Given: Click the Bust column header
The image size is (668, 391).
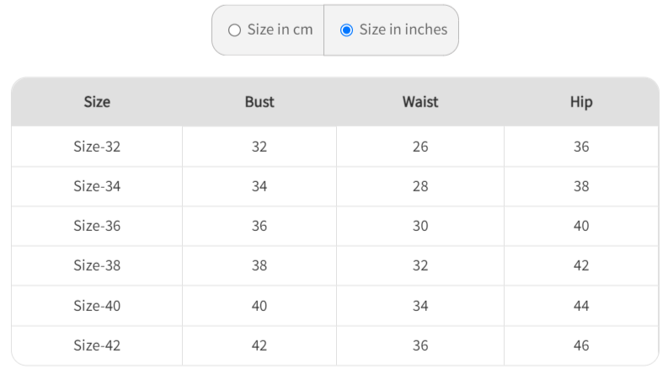Looking at the screenshot, I should 259,102.
